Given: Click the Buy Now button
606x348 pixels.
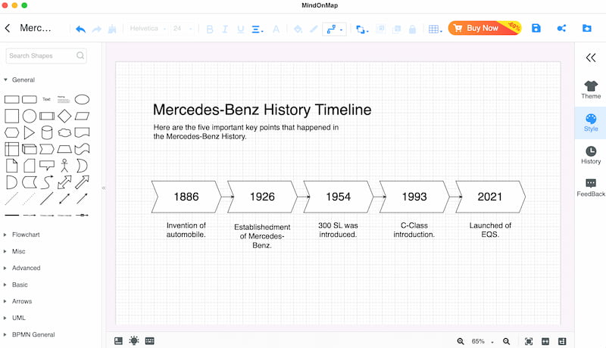Looking at the screenshot, I should [485, 28].
